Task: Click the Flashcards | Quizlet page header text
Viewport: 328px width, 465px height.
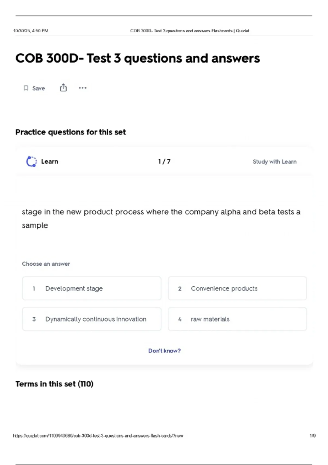Action: point(230,31)
